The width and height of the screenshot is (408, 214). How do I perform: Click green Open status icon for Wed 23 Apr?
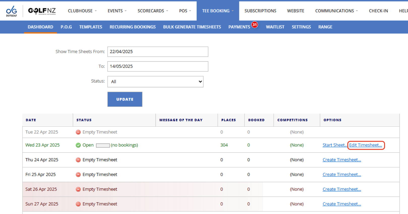click(x=78, y=145)
